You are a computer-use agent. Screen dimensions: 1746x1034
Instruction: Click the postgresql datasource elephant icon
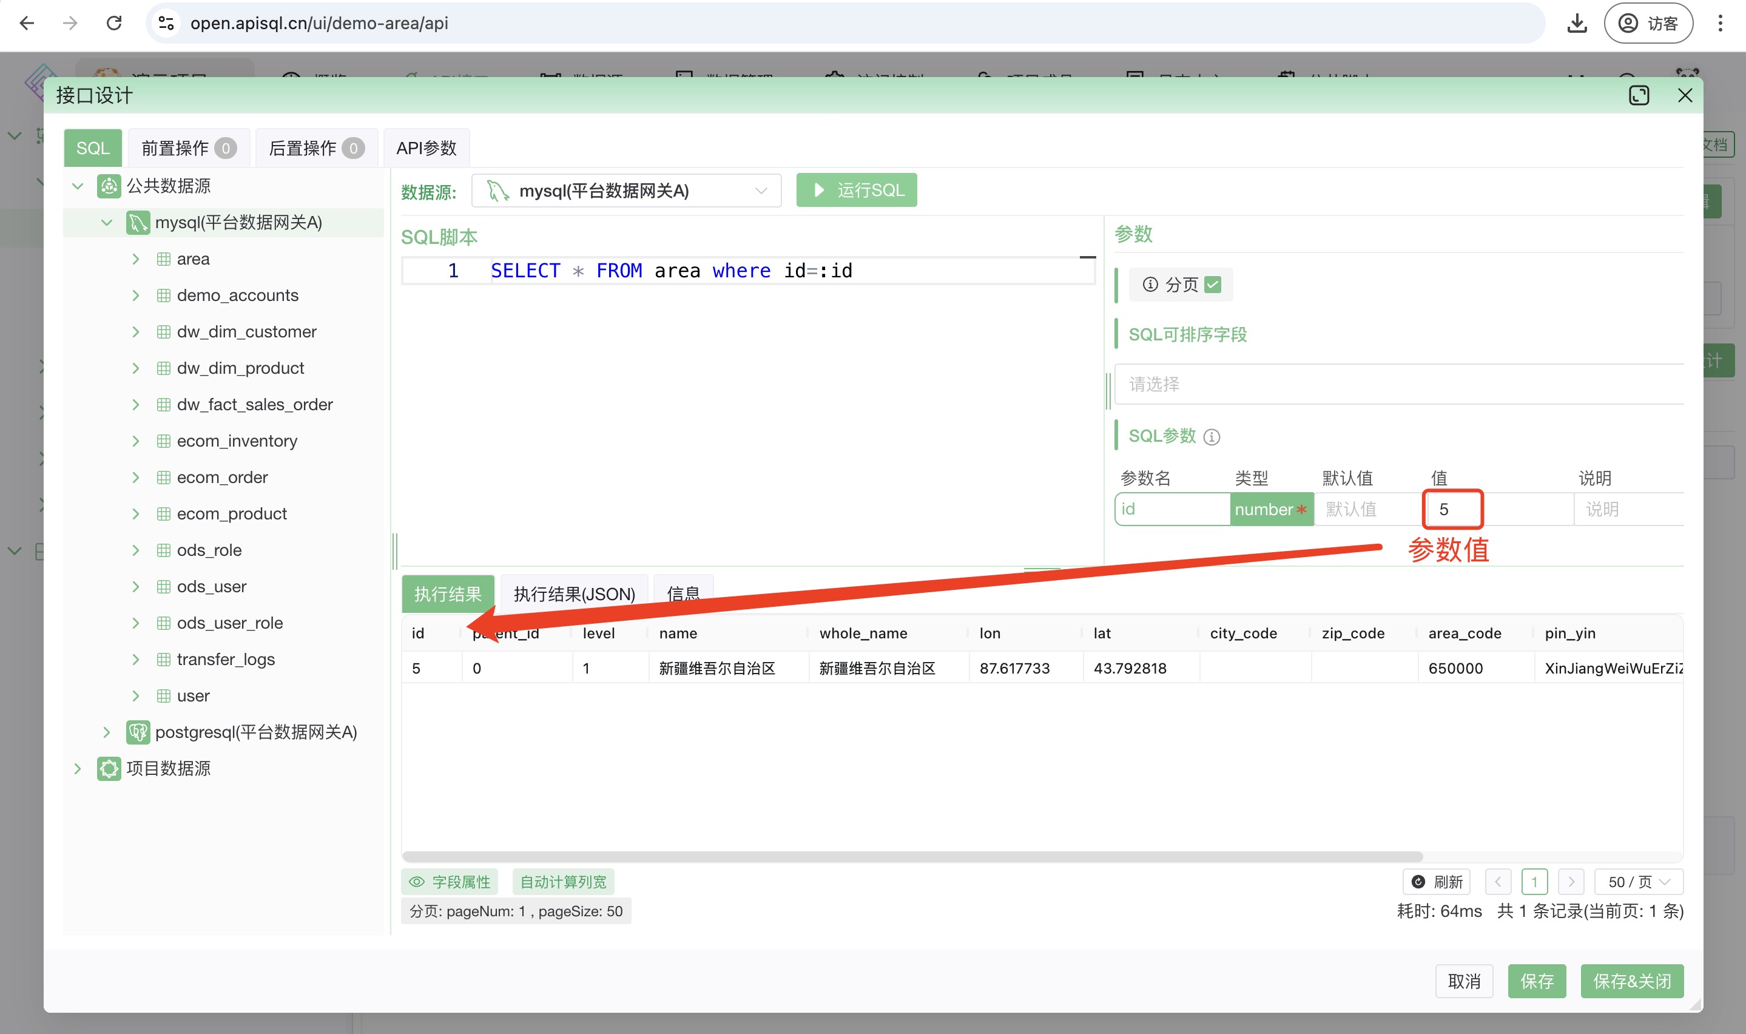pos(137,732)
